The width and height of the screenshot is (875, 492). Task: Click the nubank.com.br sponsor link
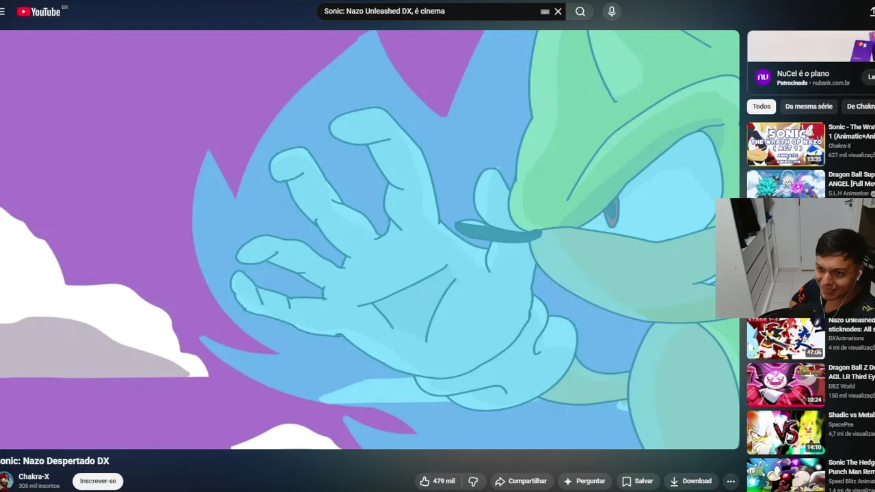(x=831, y=83)
